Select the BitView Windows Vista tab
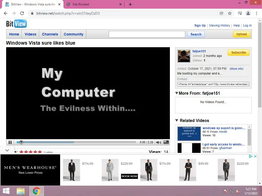This screenshot has height=196, width=262. pyautogui.click(x=33, y=4)
